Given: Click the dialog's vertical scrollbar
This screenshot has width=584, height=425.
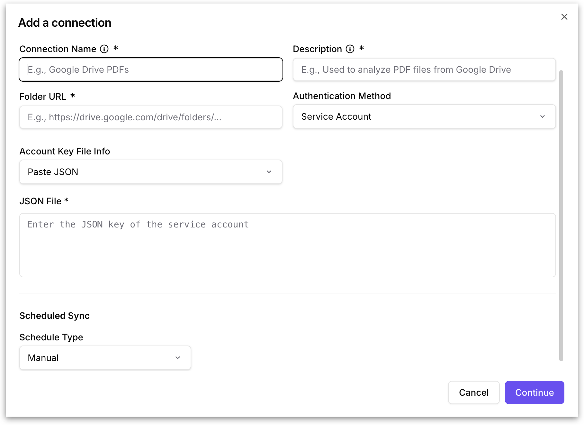Looking at the screenshot, I should (561, 216).
